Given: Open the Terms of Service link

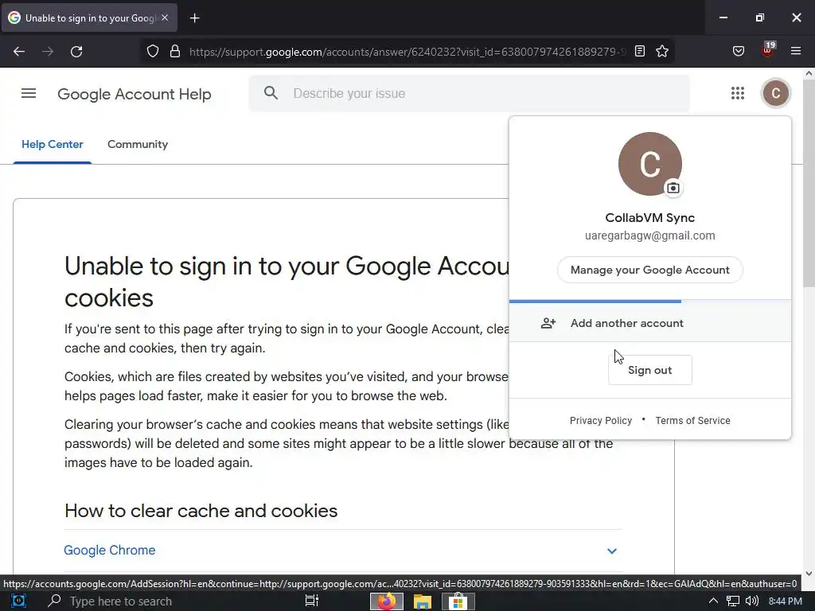Looking at the screenshot, I should tap(692, 420).
